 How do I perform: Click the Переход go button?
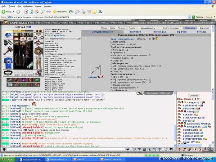click(x=198, y=17)
